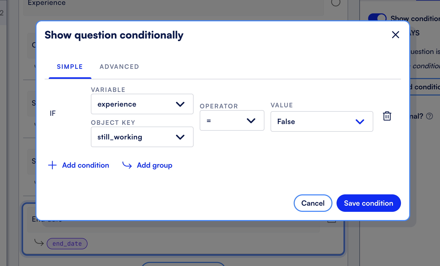
Task: Switch to the Advanced tab
Action: [x=119, y=67]
